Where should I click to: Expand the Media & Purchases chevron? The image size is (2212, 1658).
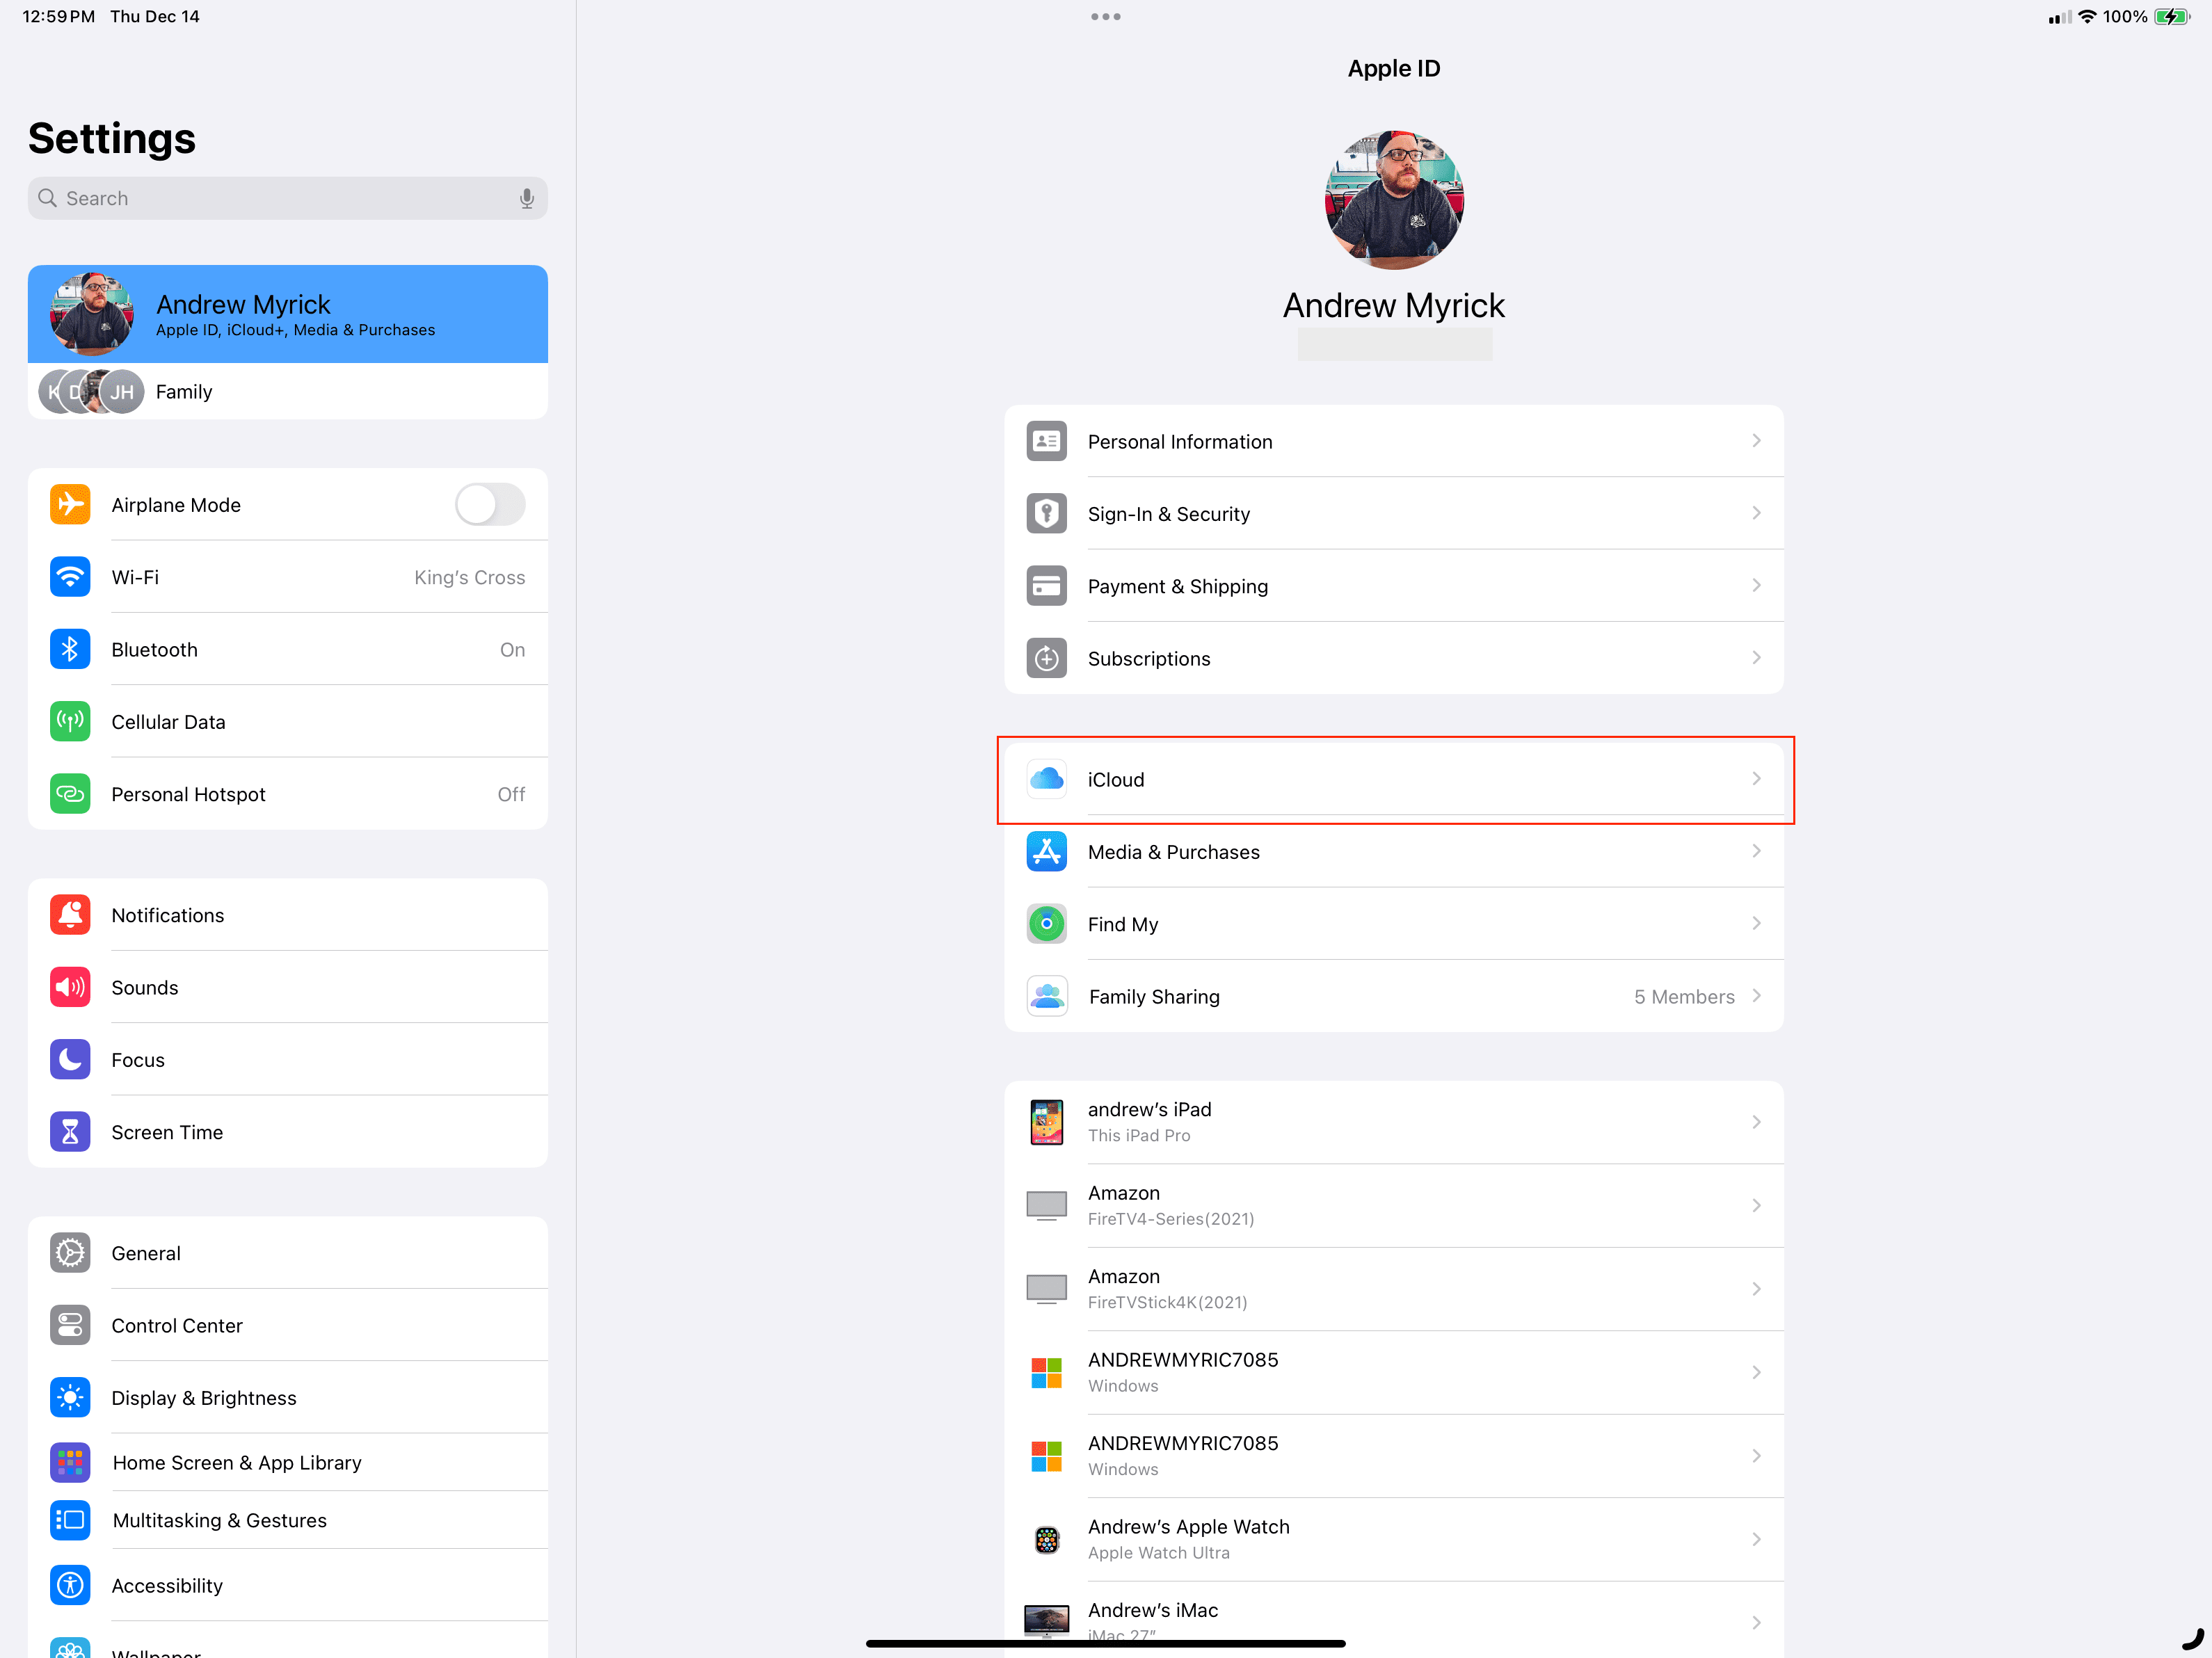[x=1756, y=851]
